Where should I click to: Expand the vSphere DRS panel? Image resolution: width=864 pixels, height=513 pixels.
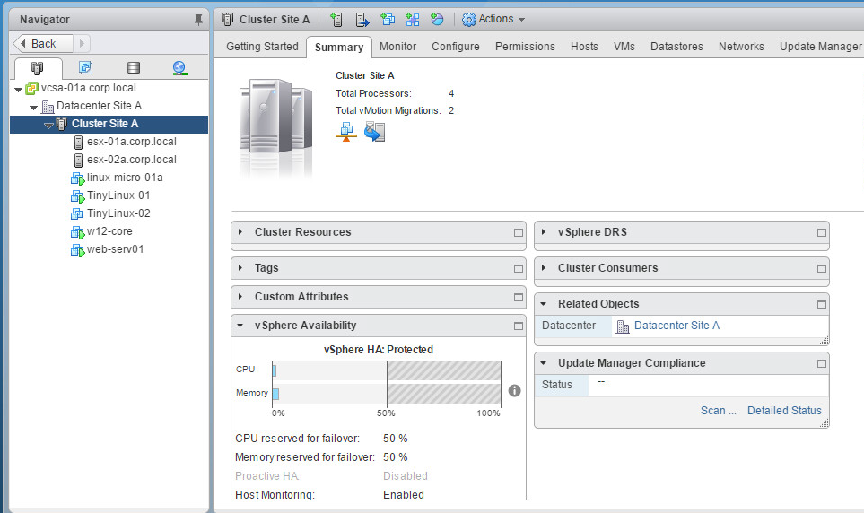[x=545, y=232]
